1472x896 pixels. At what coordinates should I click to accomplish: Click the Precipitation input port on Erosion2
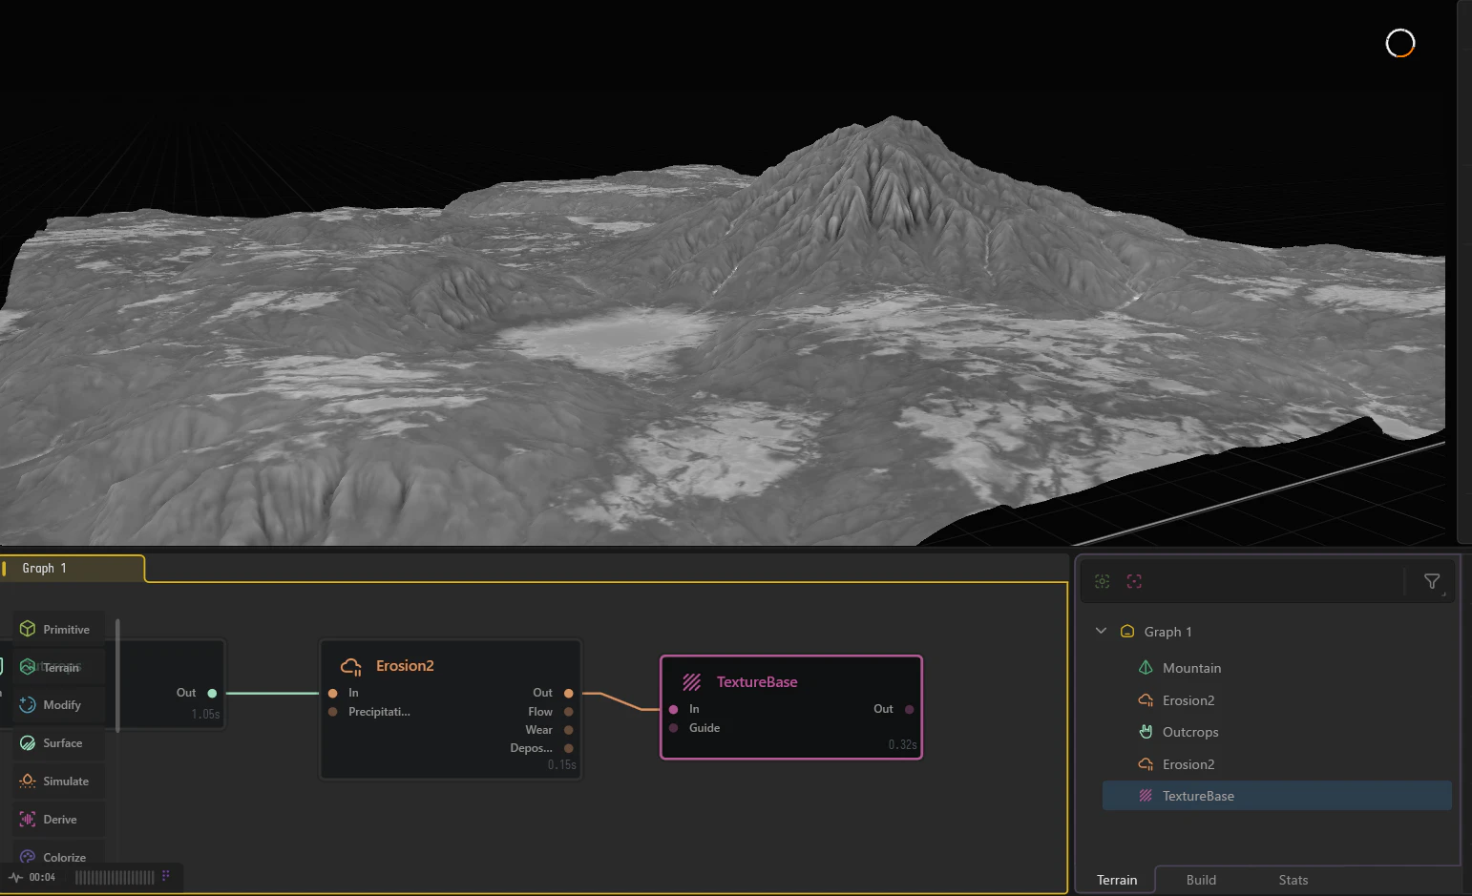coord(332,712)
